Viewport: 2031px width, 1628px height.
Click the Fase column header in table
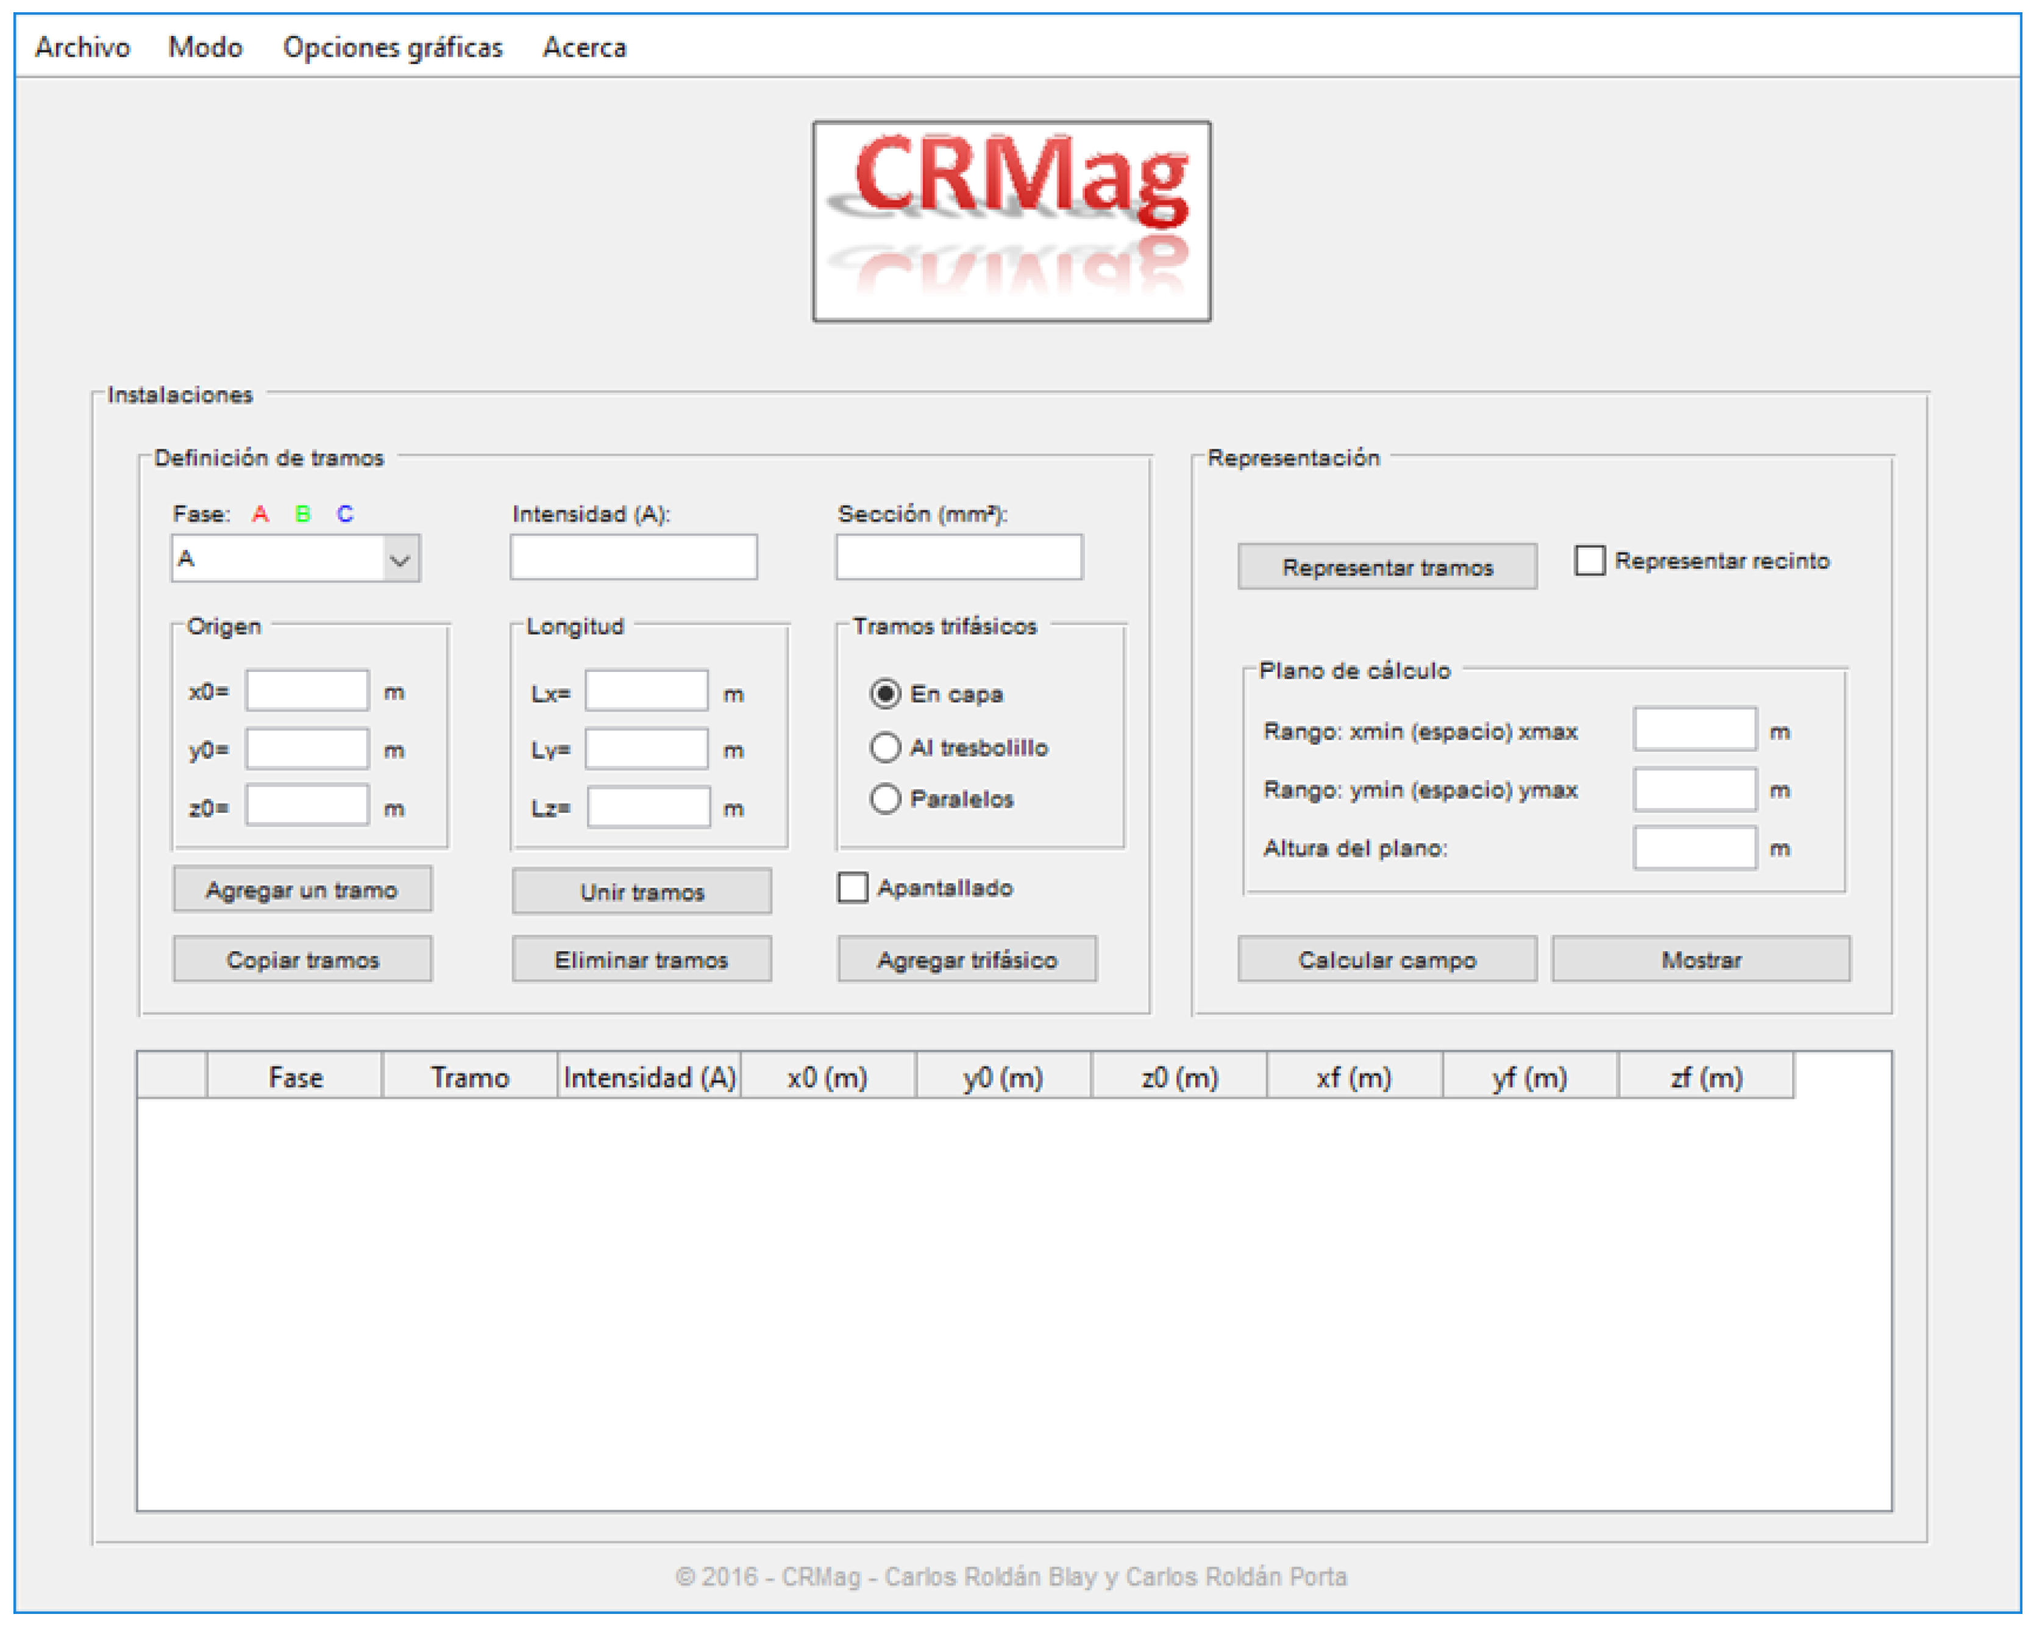[x=295, y=1077]
